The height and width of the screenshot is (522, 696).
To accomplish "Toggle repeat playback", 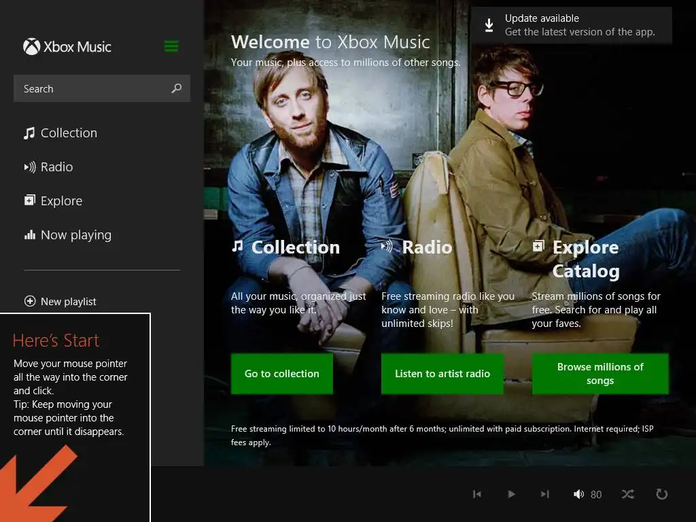I will pos(661,494).
